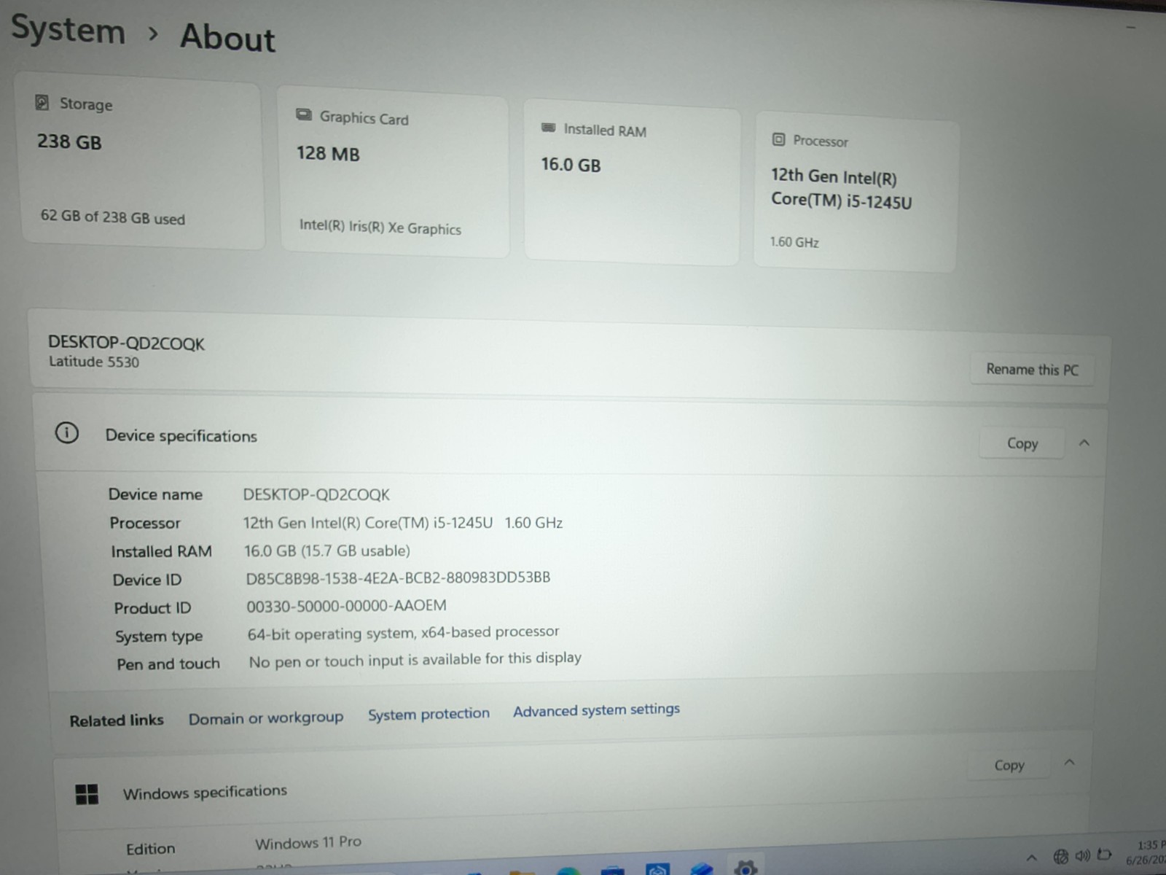Collapse the Windows specifications section
This screenshot has width=1166, height=875.
pyautogui.click(x=1070, y=763)
